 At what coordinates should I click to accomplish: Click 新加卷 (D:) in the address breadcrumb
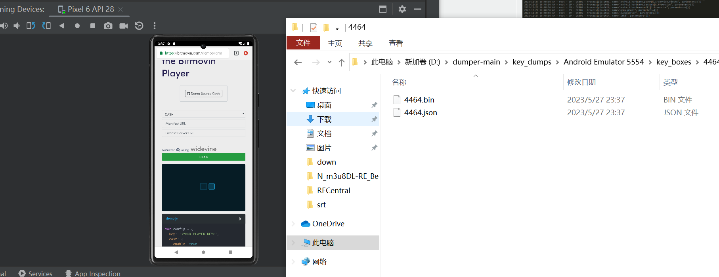[423, 62]
